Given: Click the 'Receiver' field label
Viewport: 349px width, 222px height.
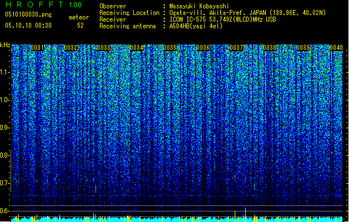Looking at the screenshot, I should tap(113, 19).
